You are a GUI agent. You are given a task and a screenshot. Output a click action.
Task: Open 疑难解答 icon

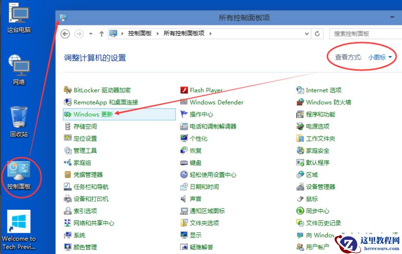(x=184, y=247)
